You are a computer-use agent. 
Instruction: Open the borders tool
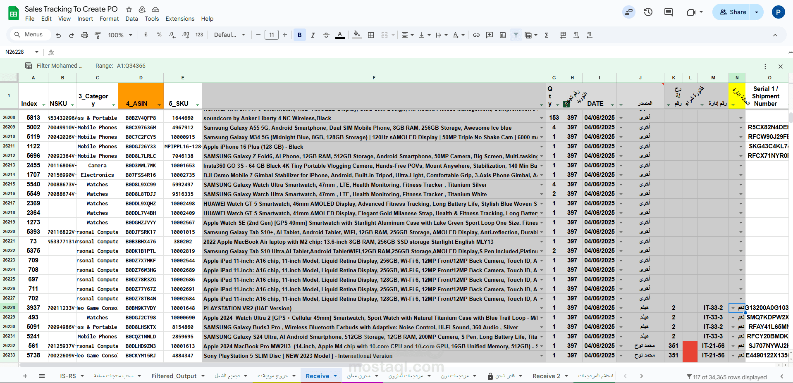pyautogui.click(x=371, y=35)
